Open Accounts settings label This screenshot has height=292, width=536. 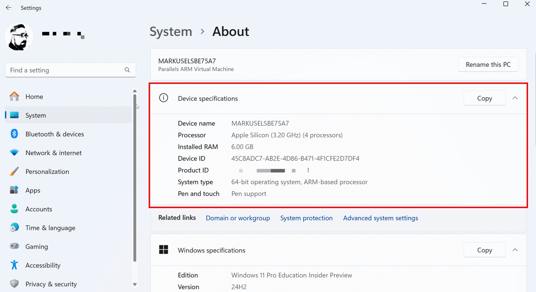point(39,209)
